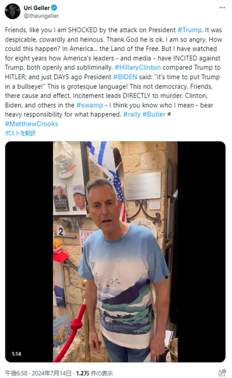232x378 pixels.
Task: Follow the #swamp hashtag
Action: [90, 105]
